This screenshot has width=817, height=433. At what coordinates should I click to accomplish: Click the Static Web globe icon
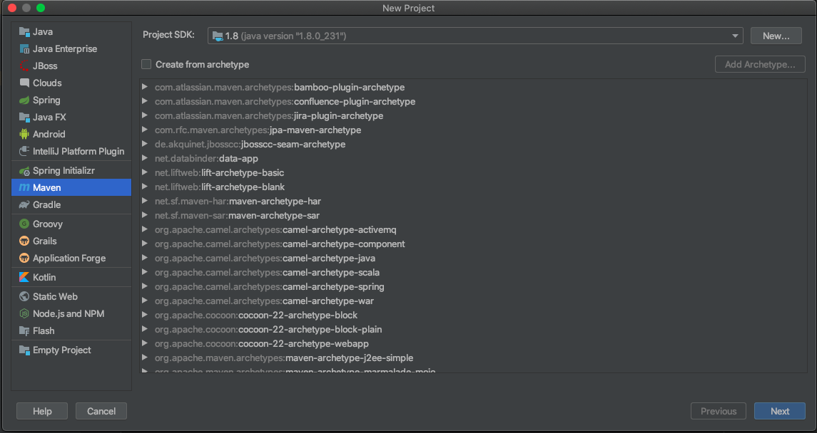[24, 297]
